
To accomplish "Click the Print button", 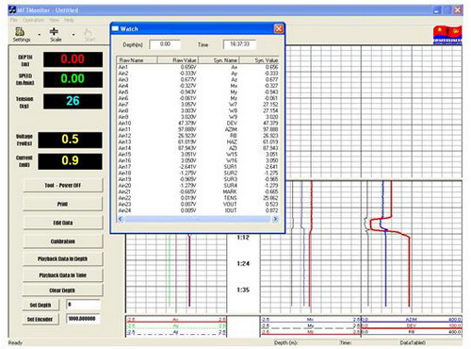I will [x=63, y=204].
